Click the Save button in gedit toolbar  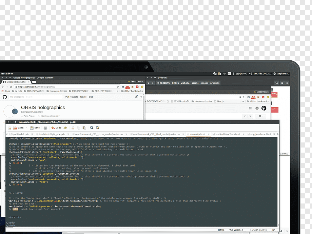tap(35, 128)
